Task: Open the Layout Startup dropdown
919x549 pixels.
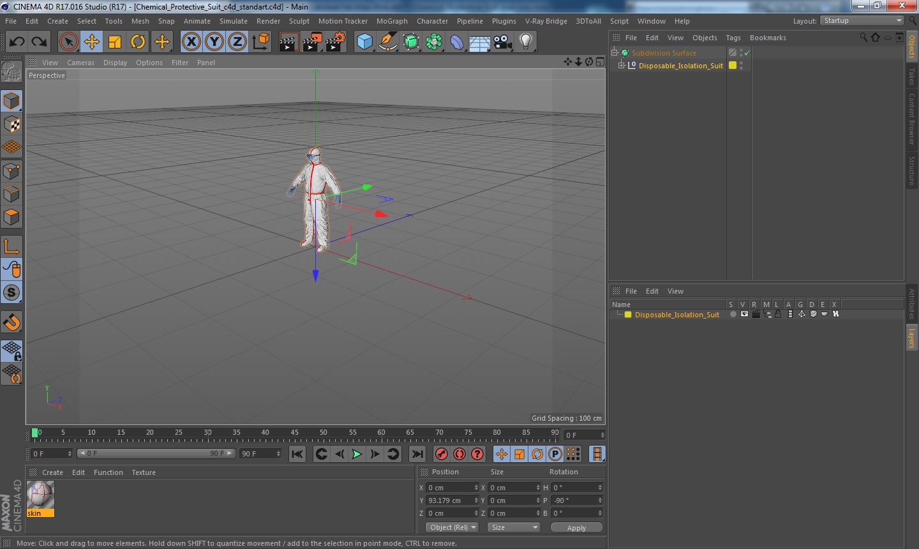Action: point(862,20)
